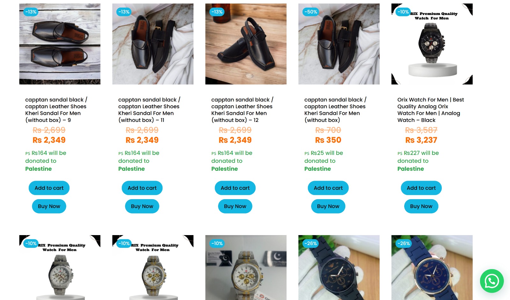The image size is (510, 300).
Task: Open capptan sandal black – 9 product title
Action: pos(56,110)
